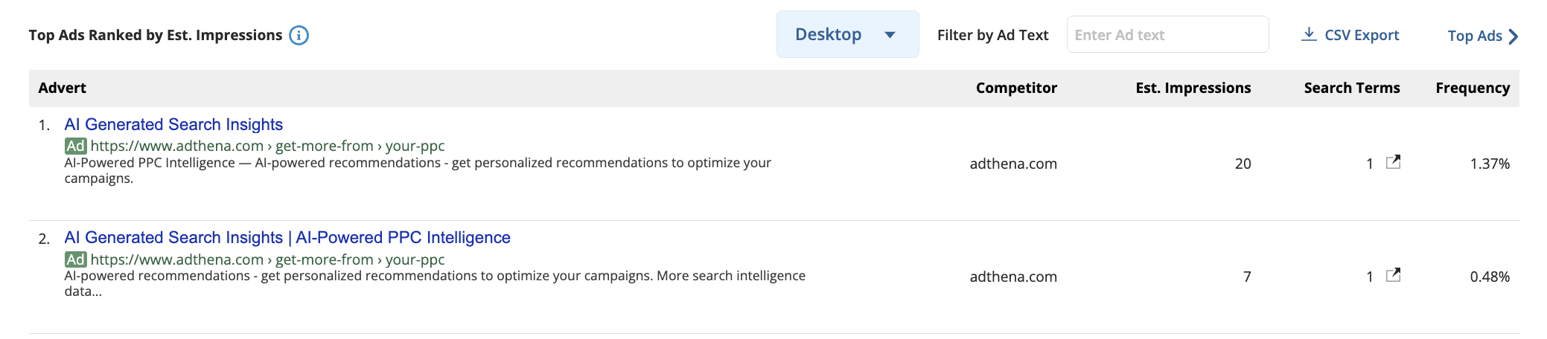Click adthena.com competitor in second row
Screen dimensions: 1547x339
[x=1013, y=277]
